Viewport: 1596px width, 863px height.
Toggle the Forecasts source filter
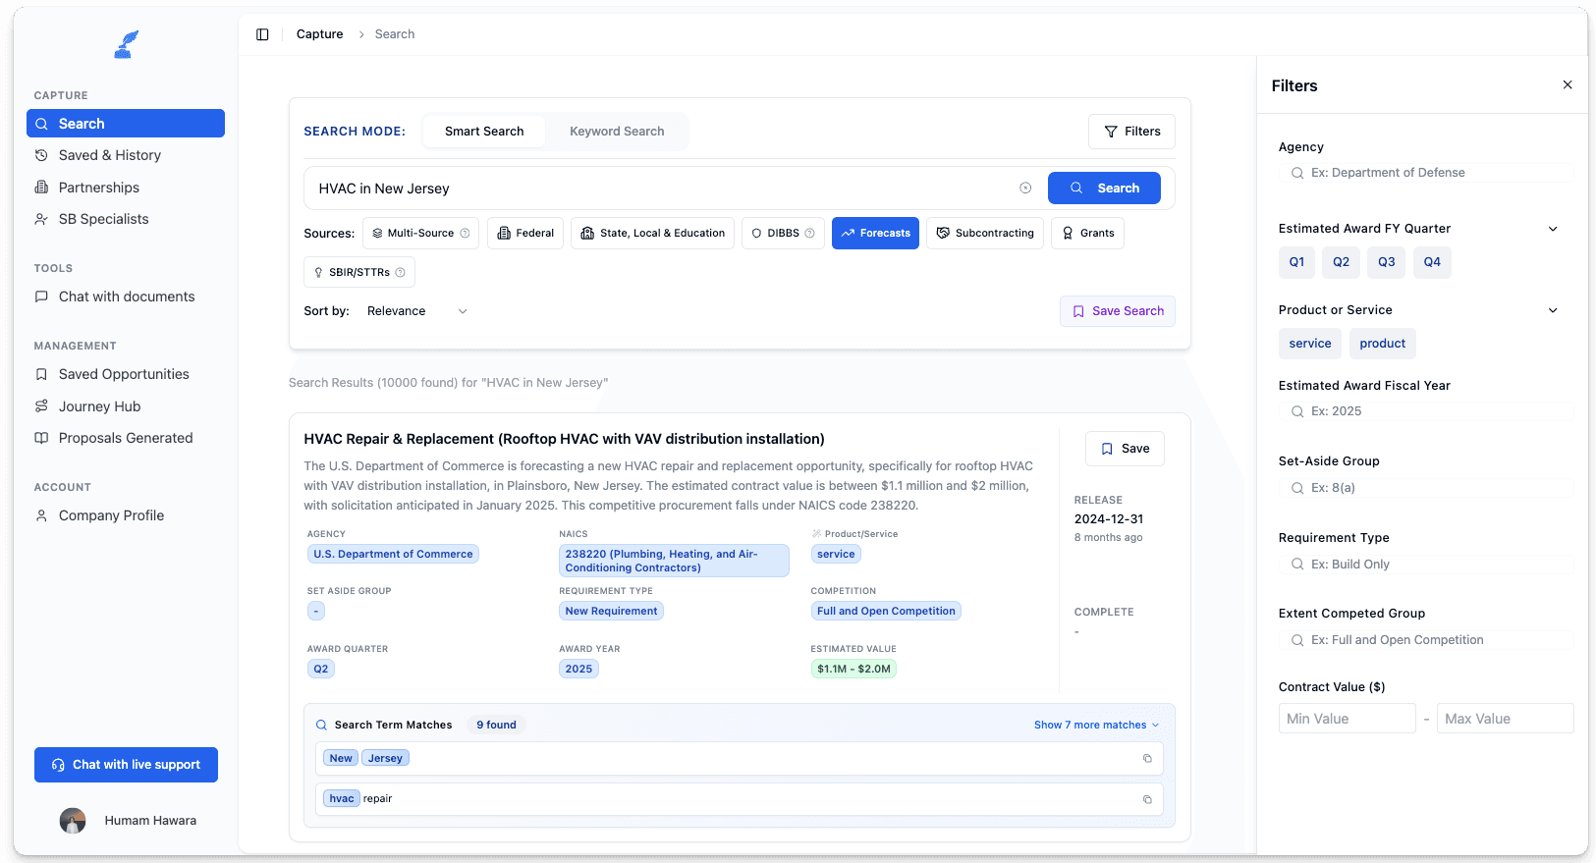[x=875, y=234]
